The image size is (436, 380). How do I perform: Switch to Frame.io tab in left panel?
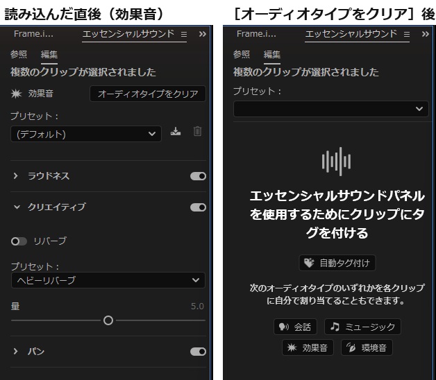click(x=33, y=34)
